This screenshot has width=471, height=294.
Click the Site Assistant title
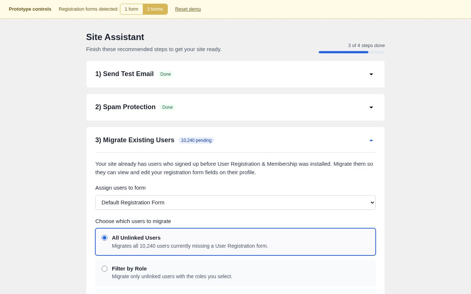coord(115,37)
